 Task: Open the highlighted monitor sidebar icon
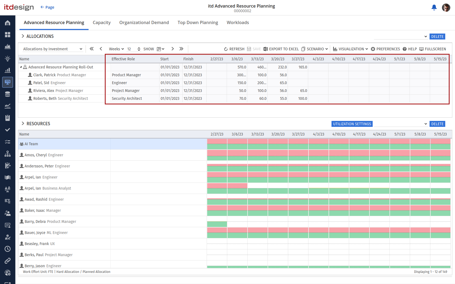pyautogui.click(x=8, y=82)
